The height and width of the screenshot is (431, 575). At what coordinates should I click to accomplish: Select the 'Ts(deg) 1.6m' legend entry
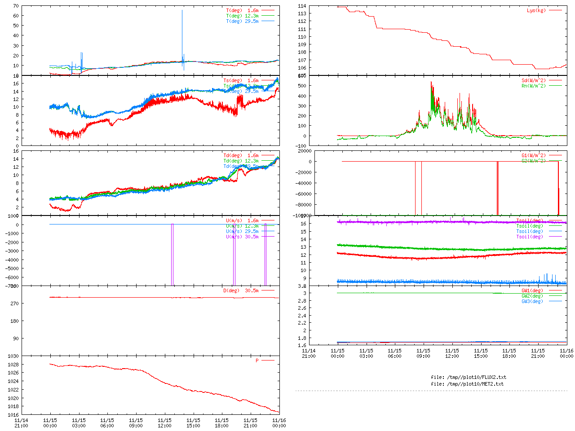pyautogui.click(x=241, y=80)
